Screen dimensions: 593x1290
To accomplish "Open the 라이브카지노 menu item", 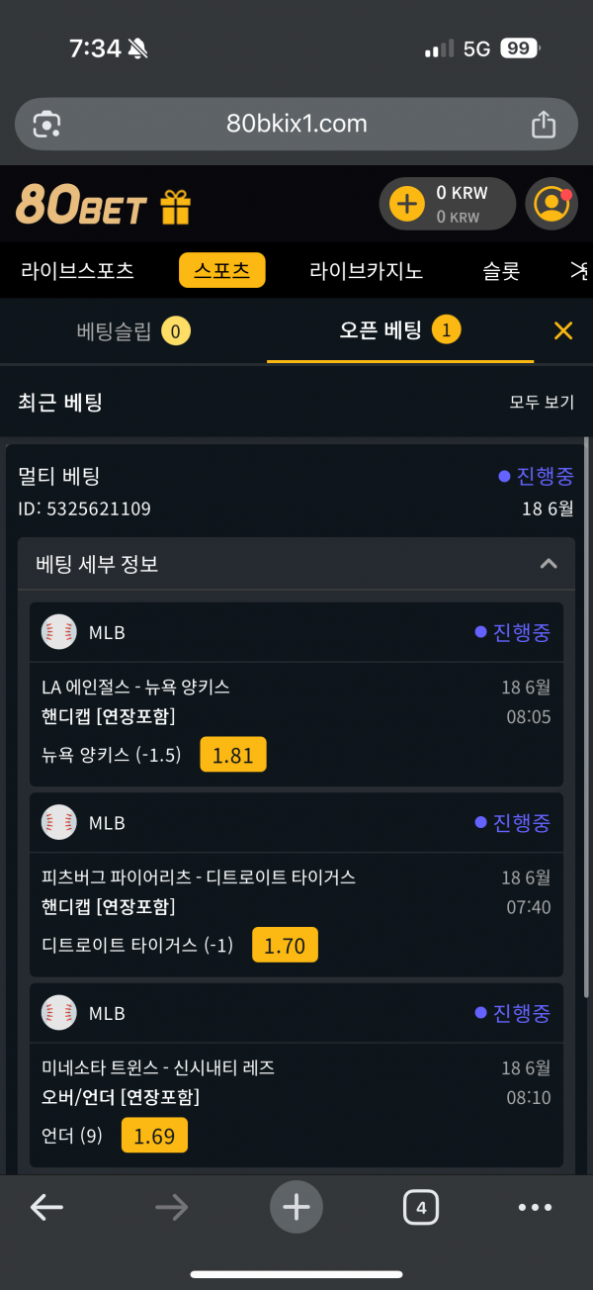I will pos(366,270).
